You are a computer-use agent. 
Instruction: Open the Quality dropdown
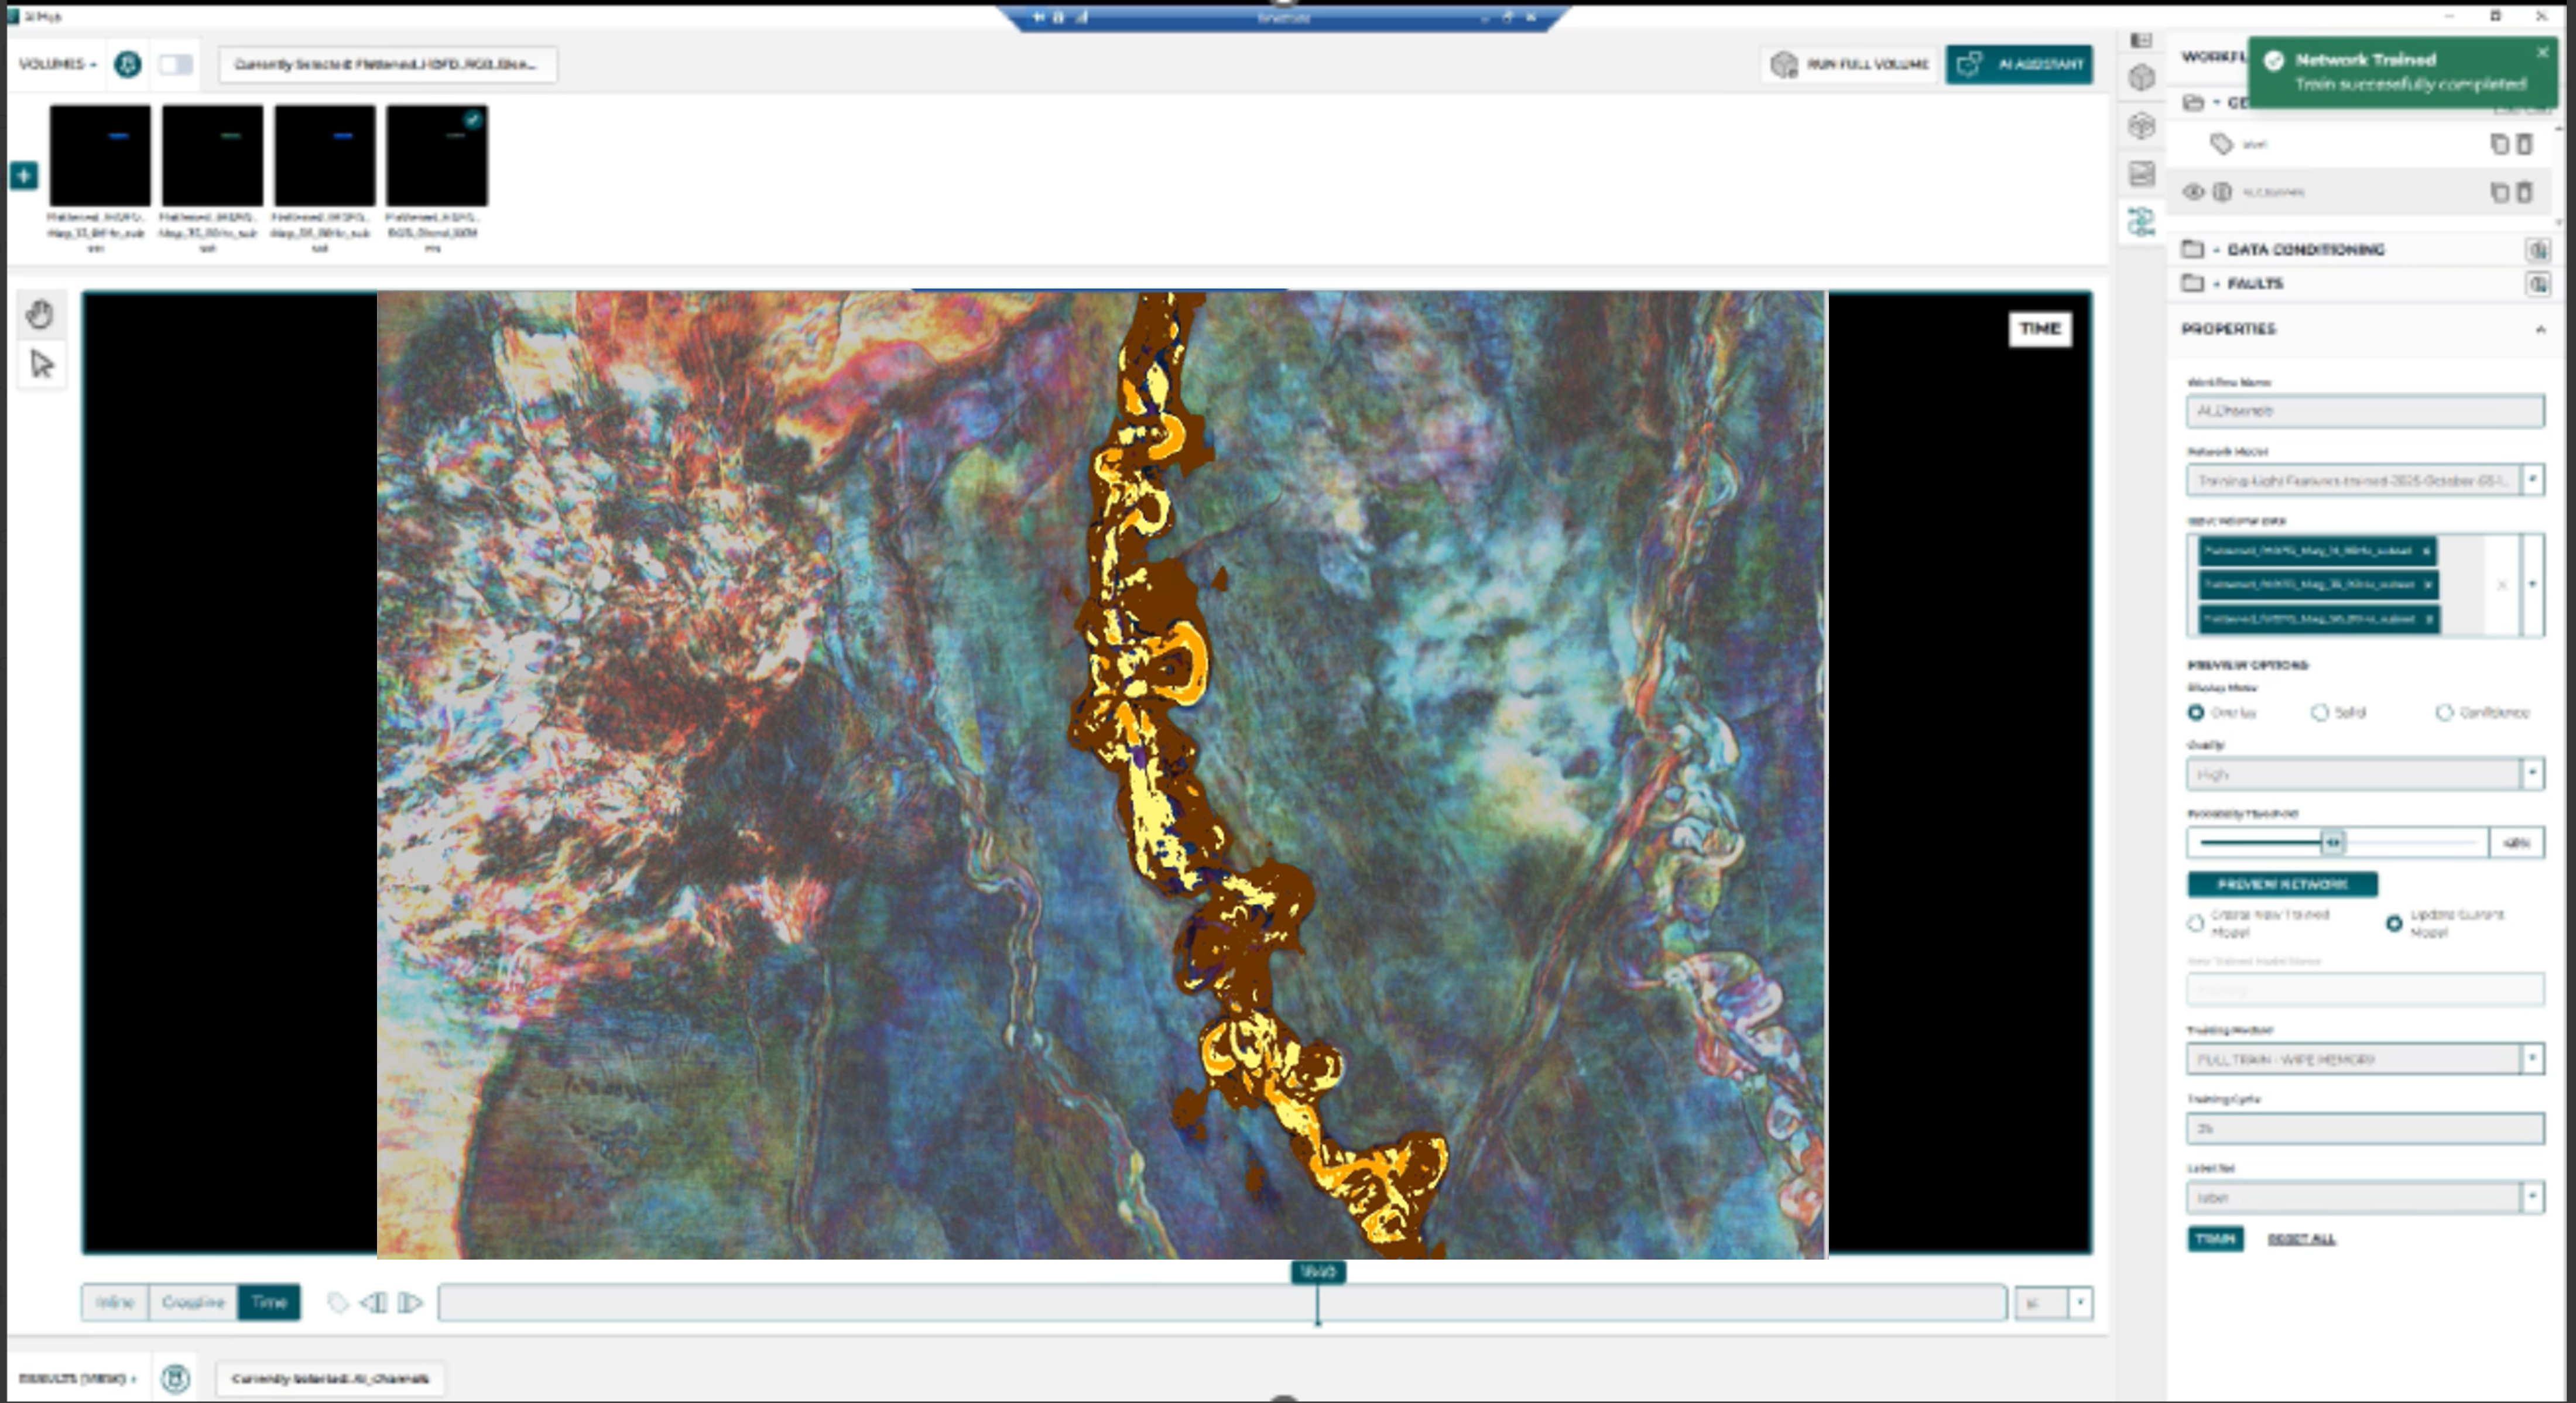click(x=2531, y=773)
